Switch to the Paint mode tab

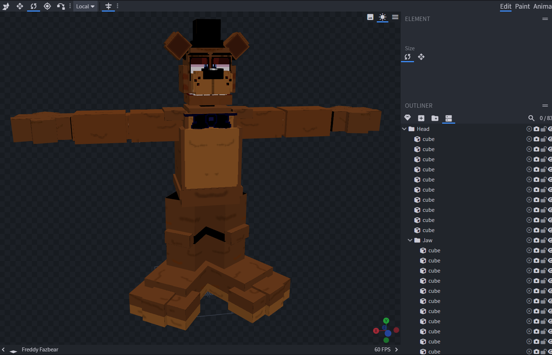[x=522, y=6]
